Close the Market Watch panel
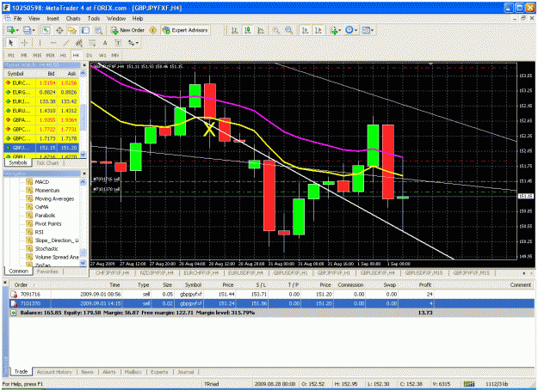The height and width of the screenshot is (390, 538). [x=84, y=65]
